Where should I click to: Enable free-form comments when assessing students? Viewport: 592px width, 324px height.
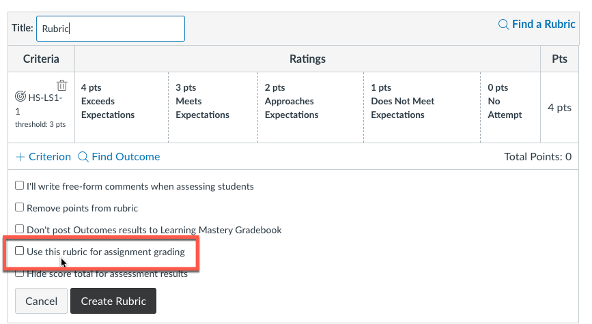20,186
